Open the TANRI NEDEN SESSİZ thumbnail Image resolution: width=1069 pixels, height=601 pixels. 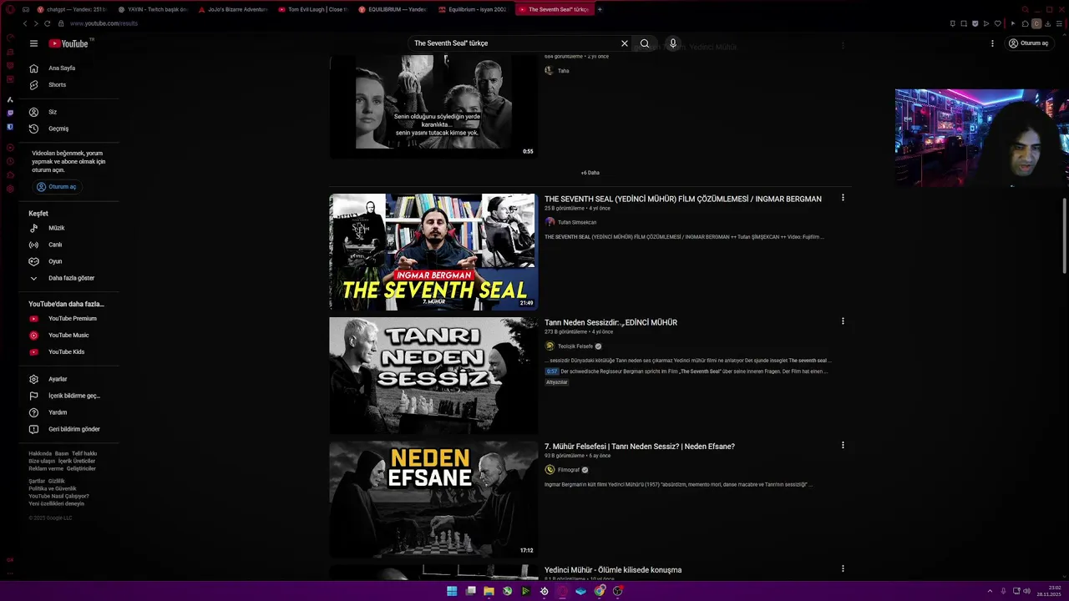pos(433,376)
